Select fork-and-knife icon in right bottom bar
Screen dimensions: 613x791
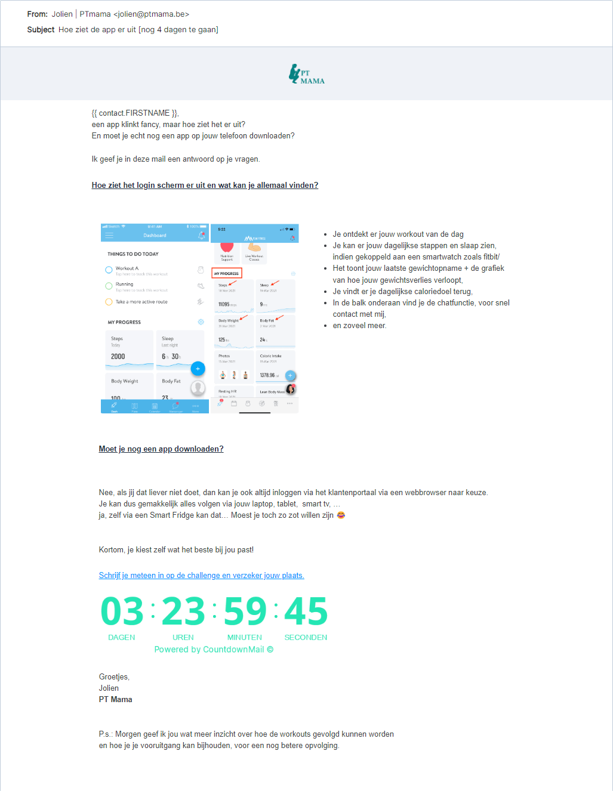(276, 404)
